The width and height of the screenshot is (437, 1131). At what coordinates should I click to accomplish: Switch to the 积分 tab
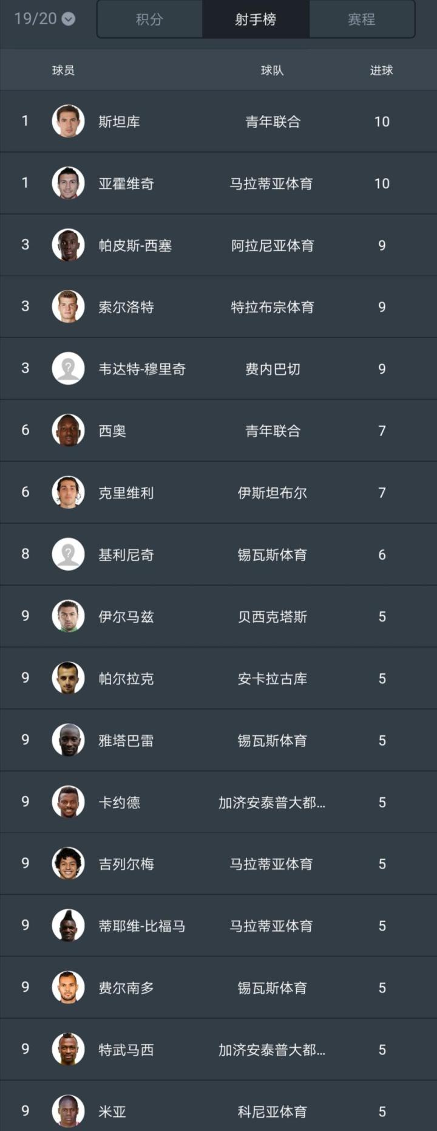coord(149,19)
